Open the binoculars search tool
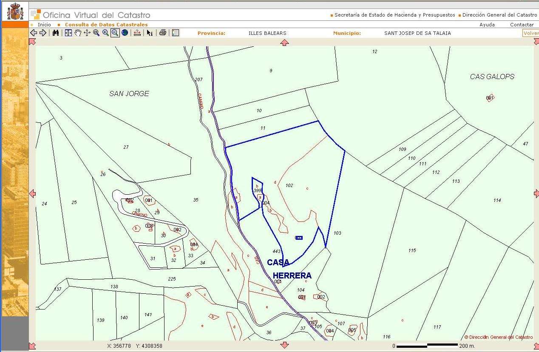The image size is (539, 352). tap(56, 33)
